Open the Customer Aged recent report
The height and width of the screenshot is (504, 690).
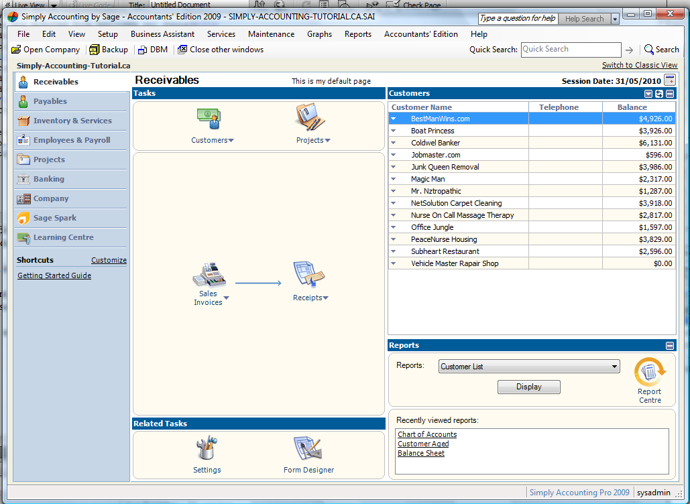tap(423, 444)
